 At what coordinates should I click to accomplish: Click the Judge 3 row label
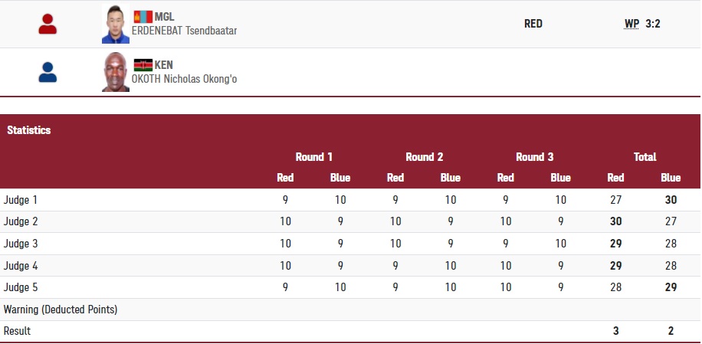click(21, 244)
